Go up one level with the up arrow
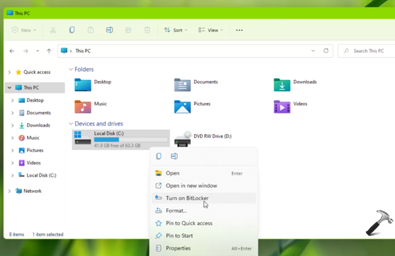This screenshot has width=395, height=256. tap(49, 51)
